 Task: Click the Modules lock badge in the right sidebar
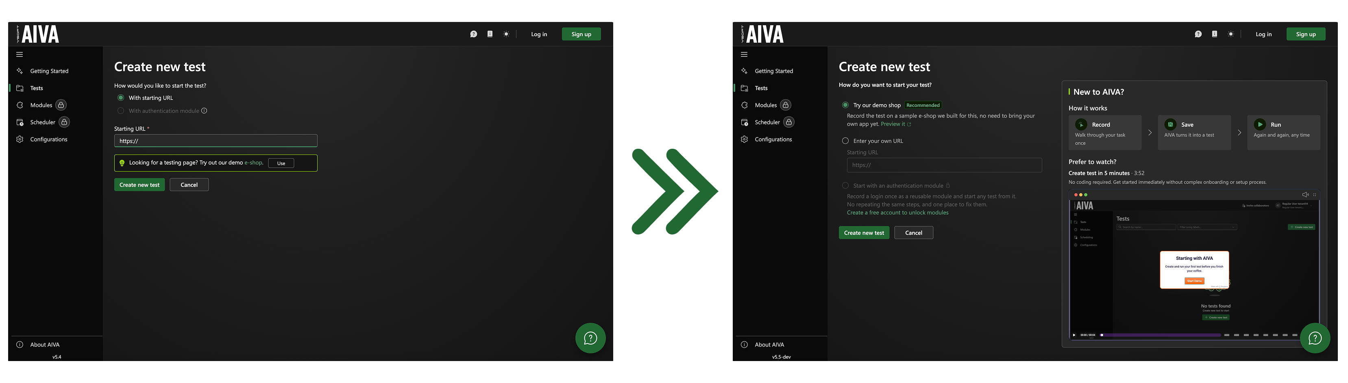(786, 105)
